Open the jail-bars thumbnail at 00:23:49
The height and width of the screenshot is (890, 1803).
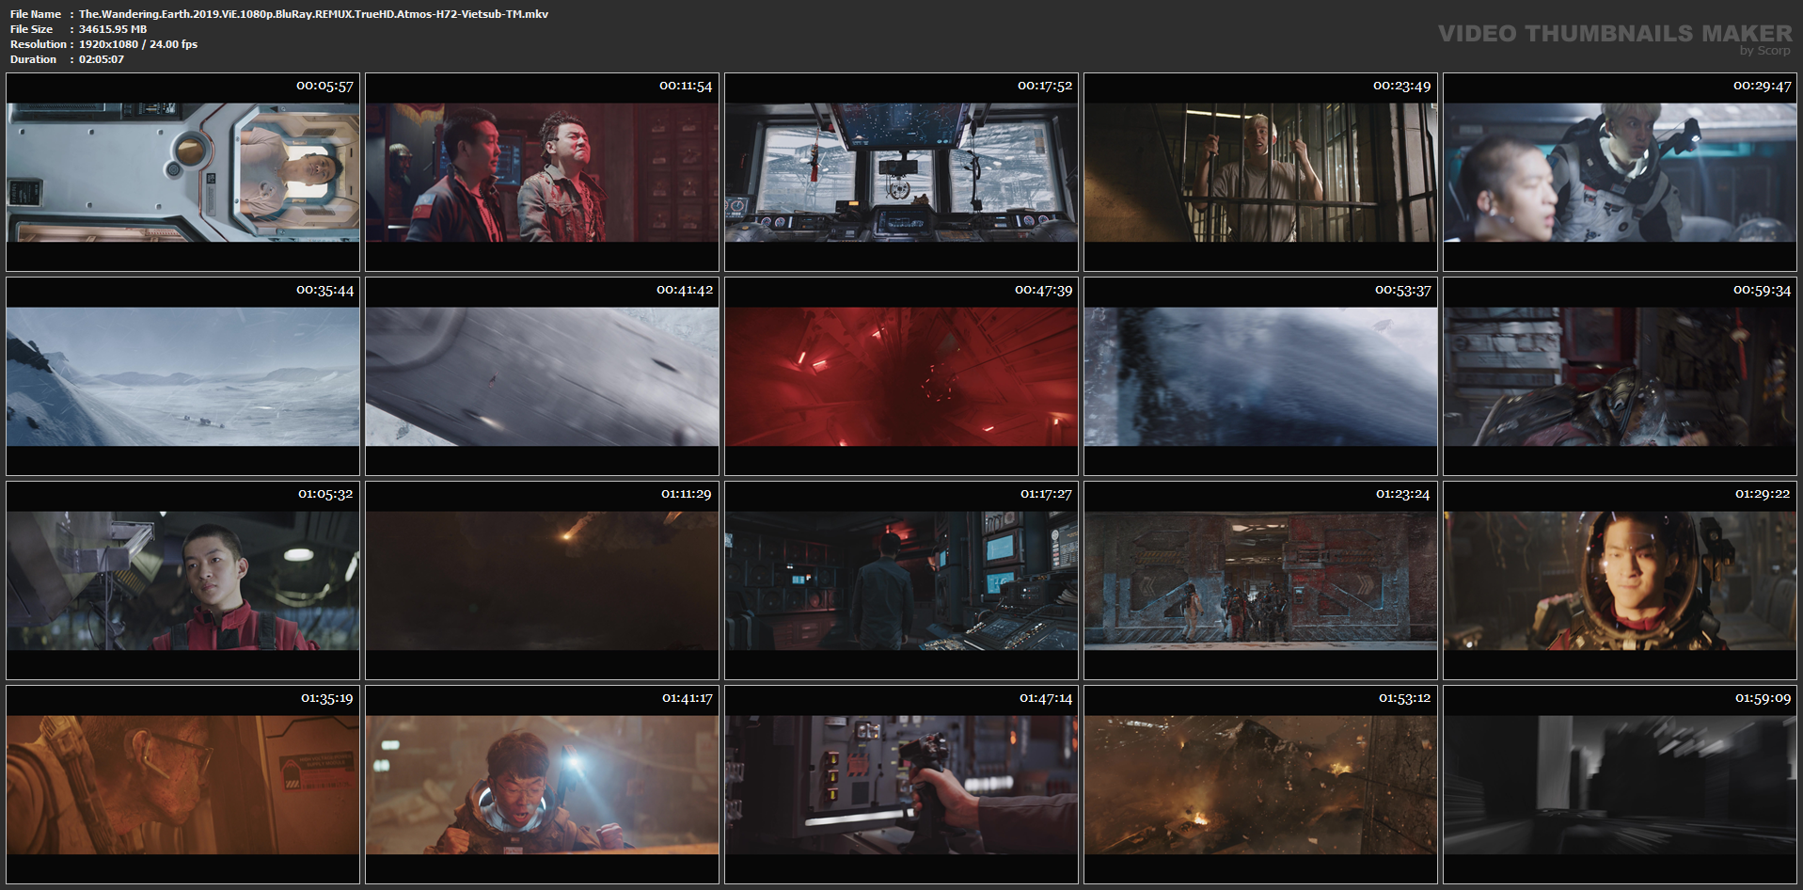[1261, 172]
